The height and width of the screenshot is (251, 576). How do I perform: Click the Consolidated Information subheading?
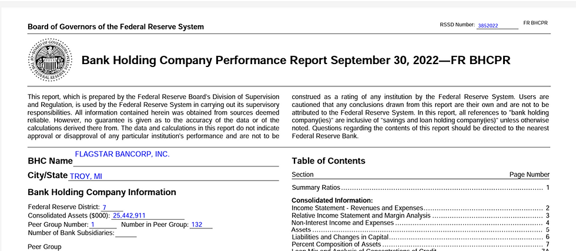tap(332, 200)
